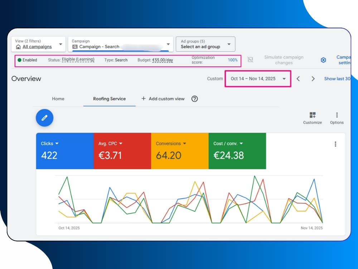Screen dimensions: 358x269
Task: Click the 64.20 conversions value
Action: pyautogui.click(x=169, y=156)
